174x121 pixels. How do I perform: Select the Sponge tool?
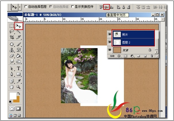pyautogui.click(x=18, y=61)
